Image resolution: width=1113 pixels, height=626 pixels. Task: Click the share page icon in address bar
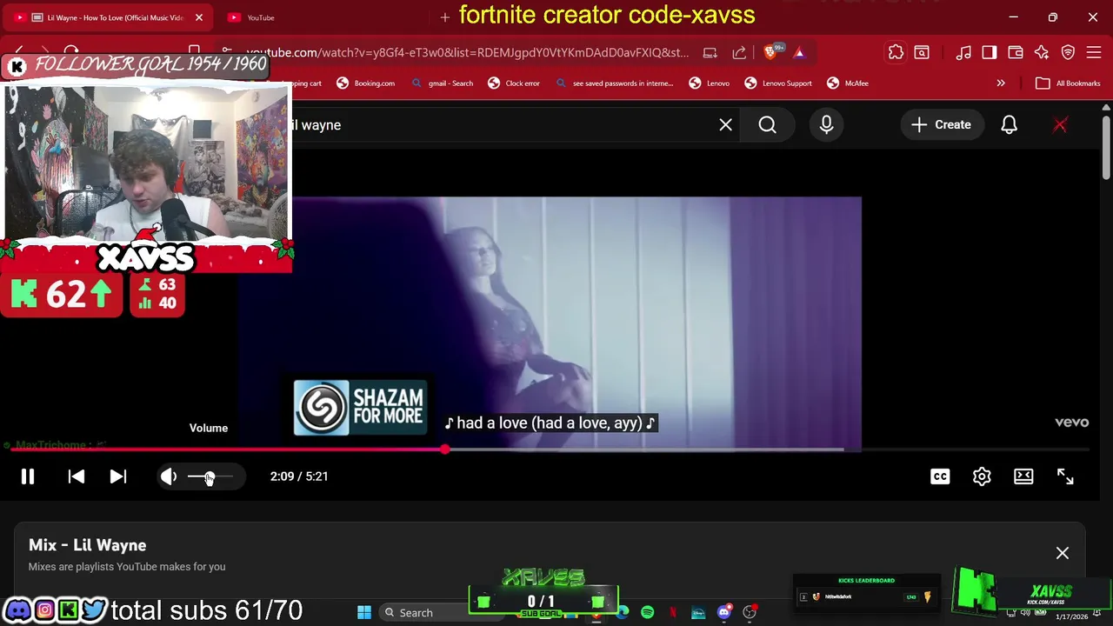(x=739, y=53)
